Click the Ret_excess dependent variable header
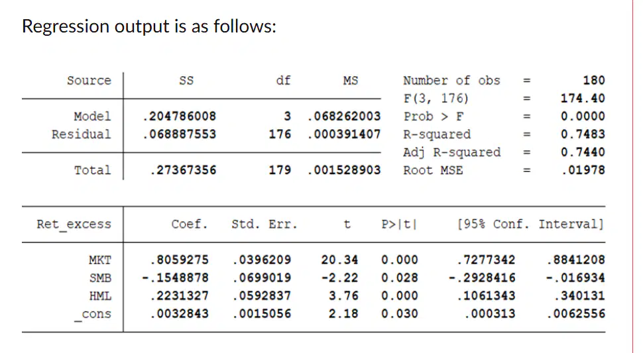Viewport: 643px width, 353px height. coord(74,225)
